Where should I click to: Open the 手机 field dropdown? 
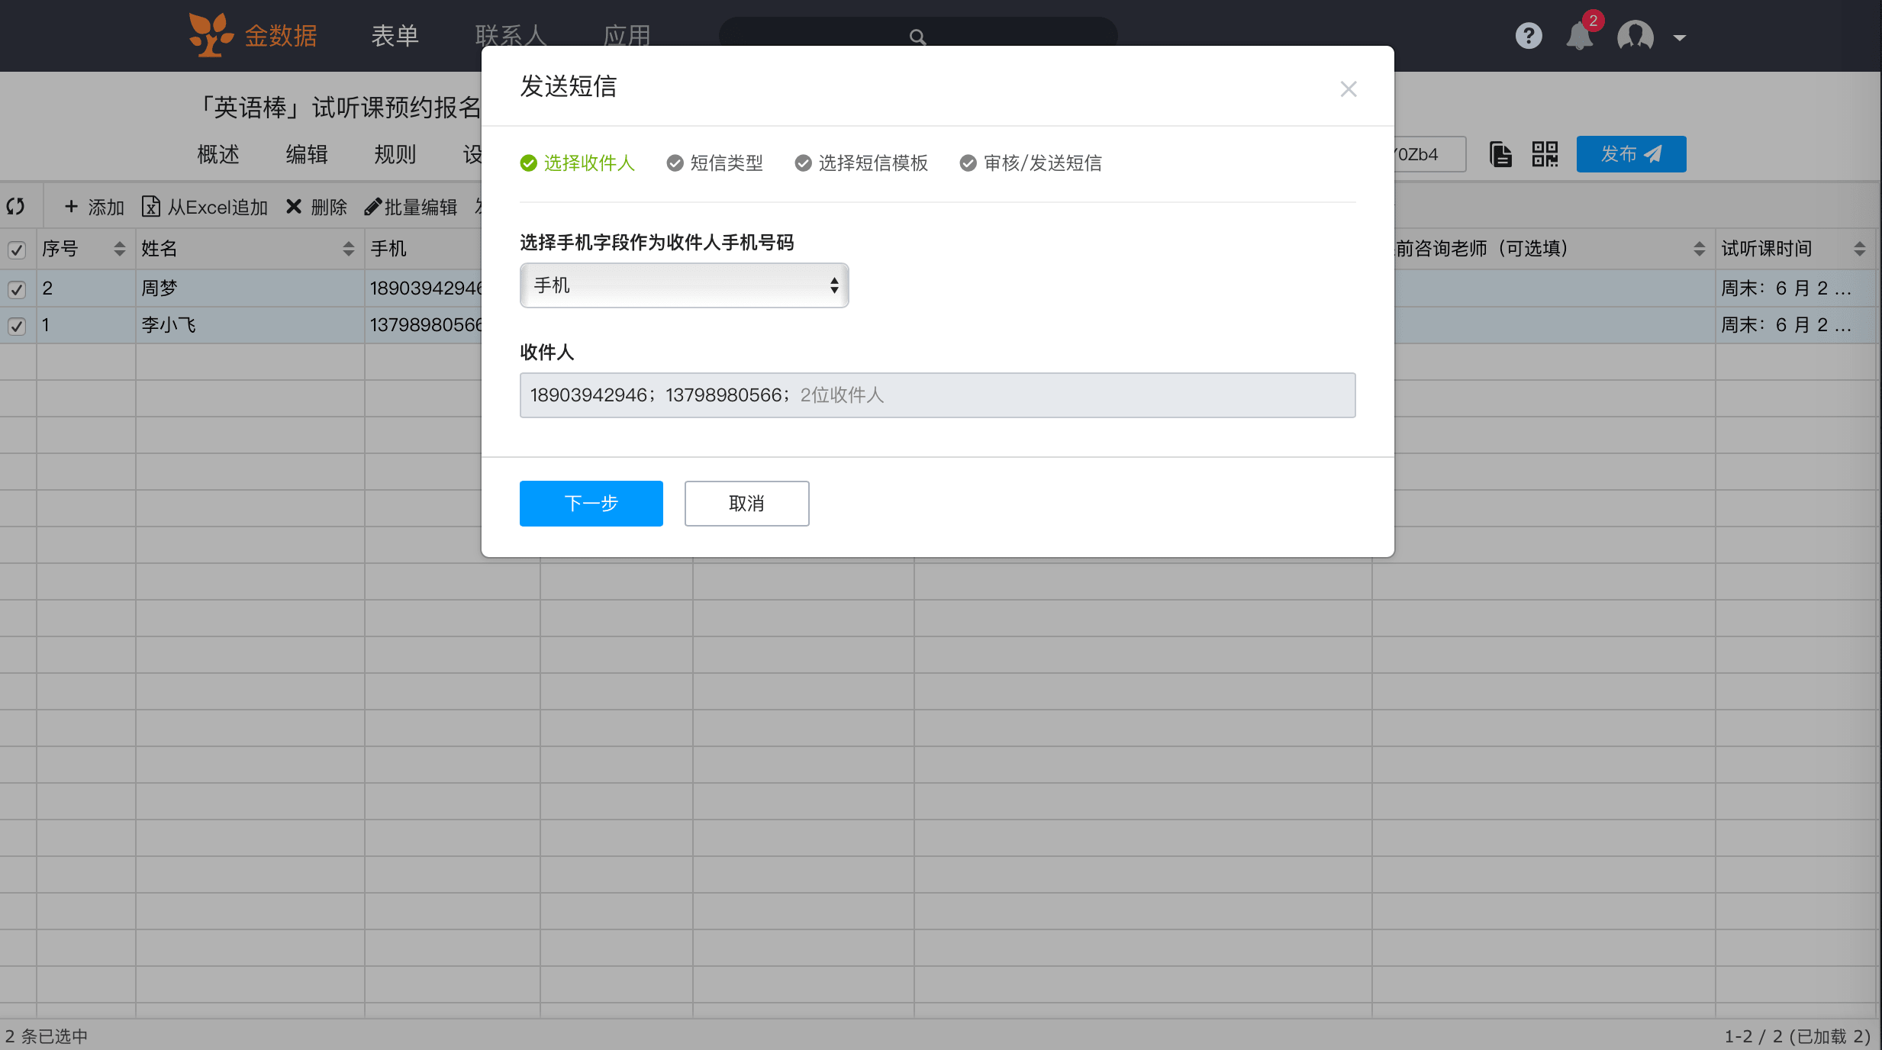coord(684,285)
